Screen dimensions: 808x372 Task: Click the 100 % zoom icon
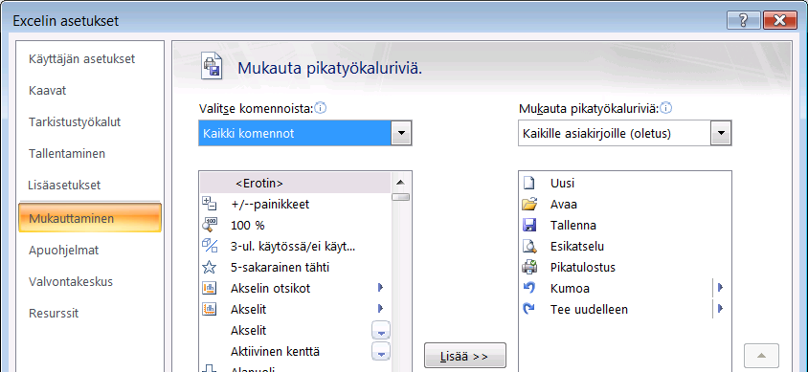point(210,225)
